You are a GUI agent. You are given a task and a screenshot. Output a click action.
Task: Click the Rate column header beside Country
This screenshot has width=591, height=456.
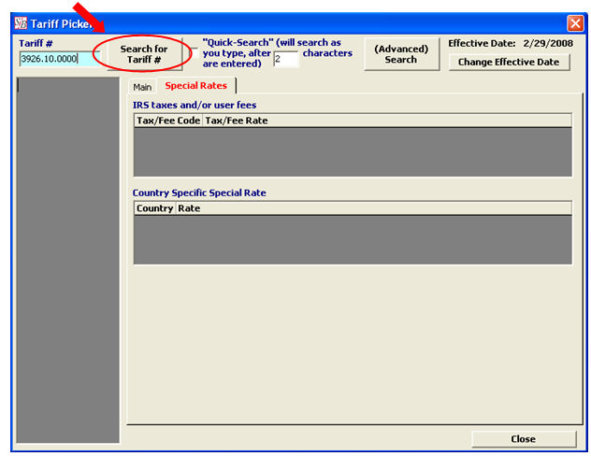(x=189, y=208)
